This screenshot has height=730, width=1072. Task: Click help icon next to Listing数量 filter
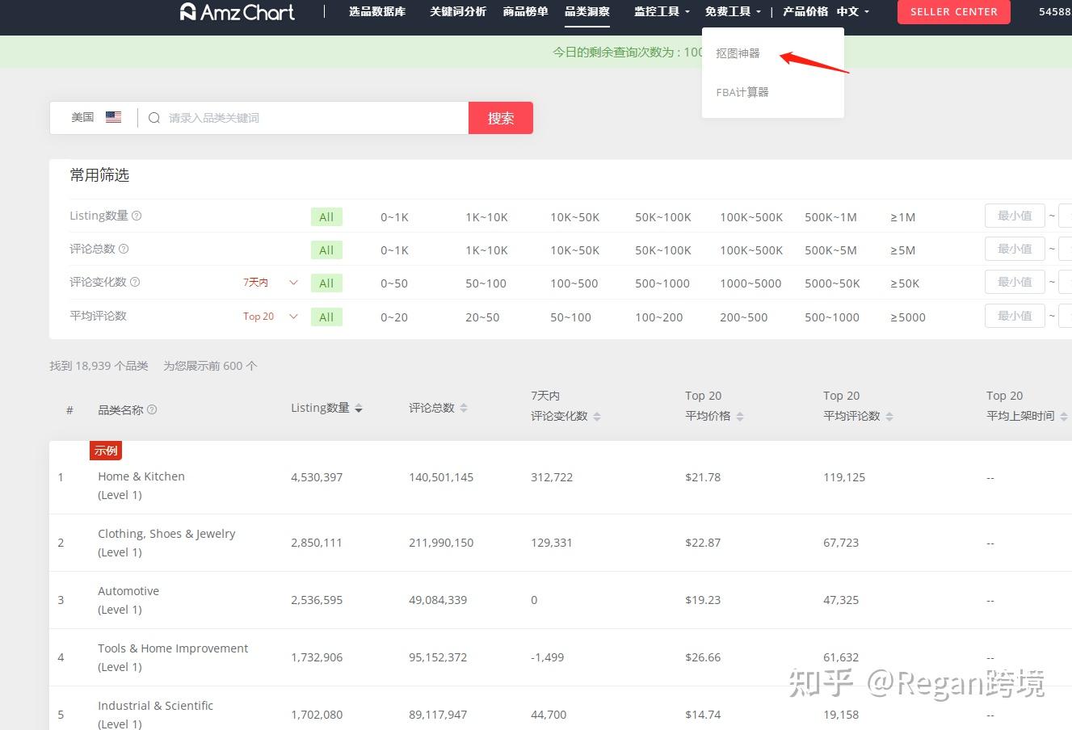(137, 216)
